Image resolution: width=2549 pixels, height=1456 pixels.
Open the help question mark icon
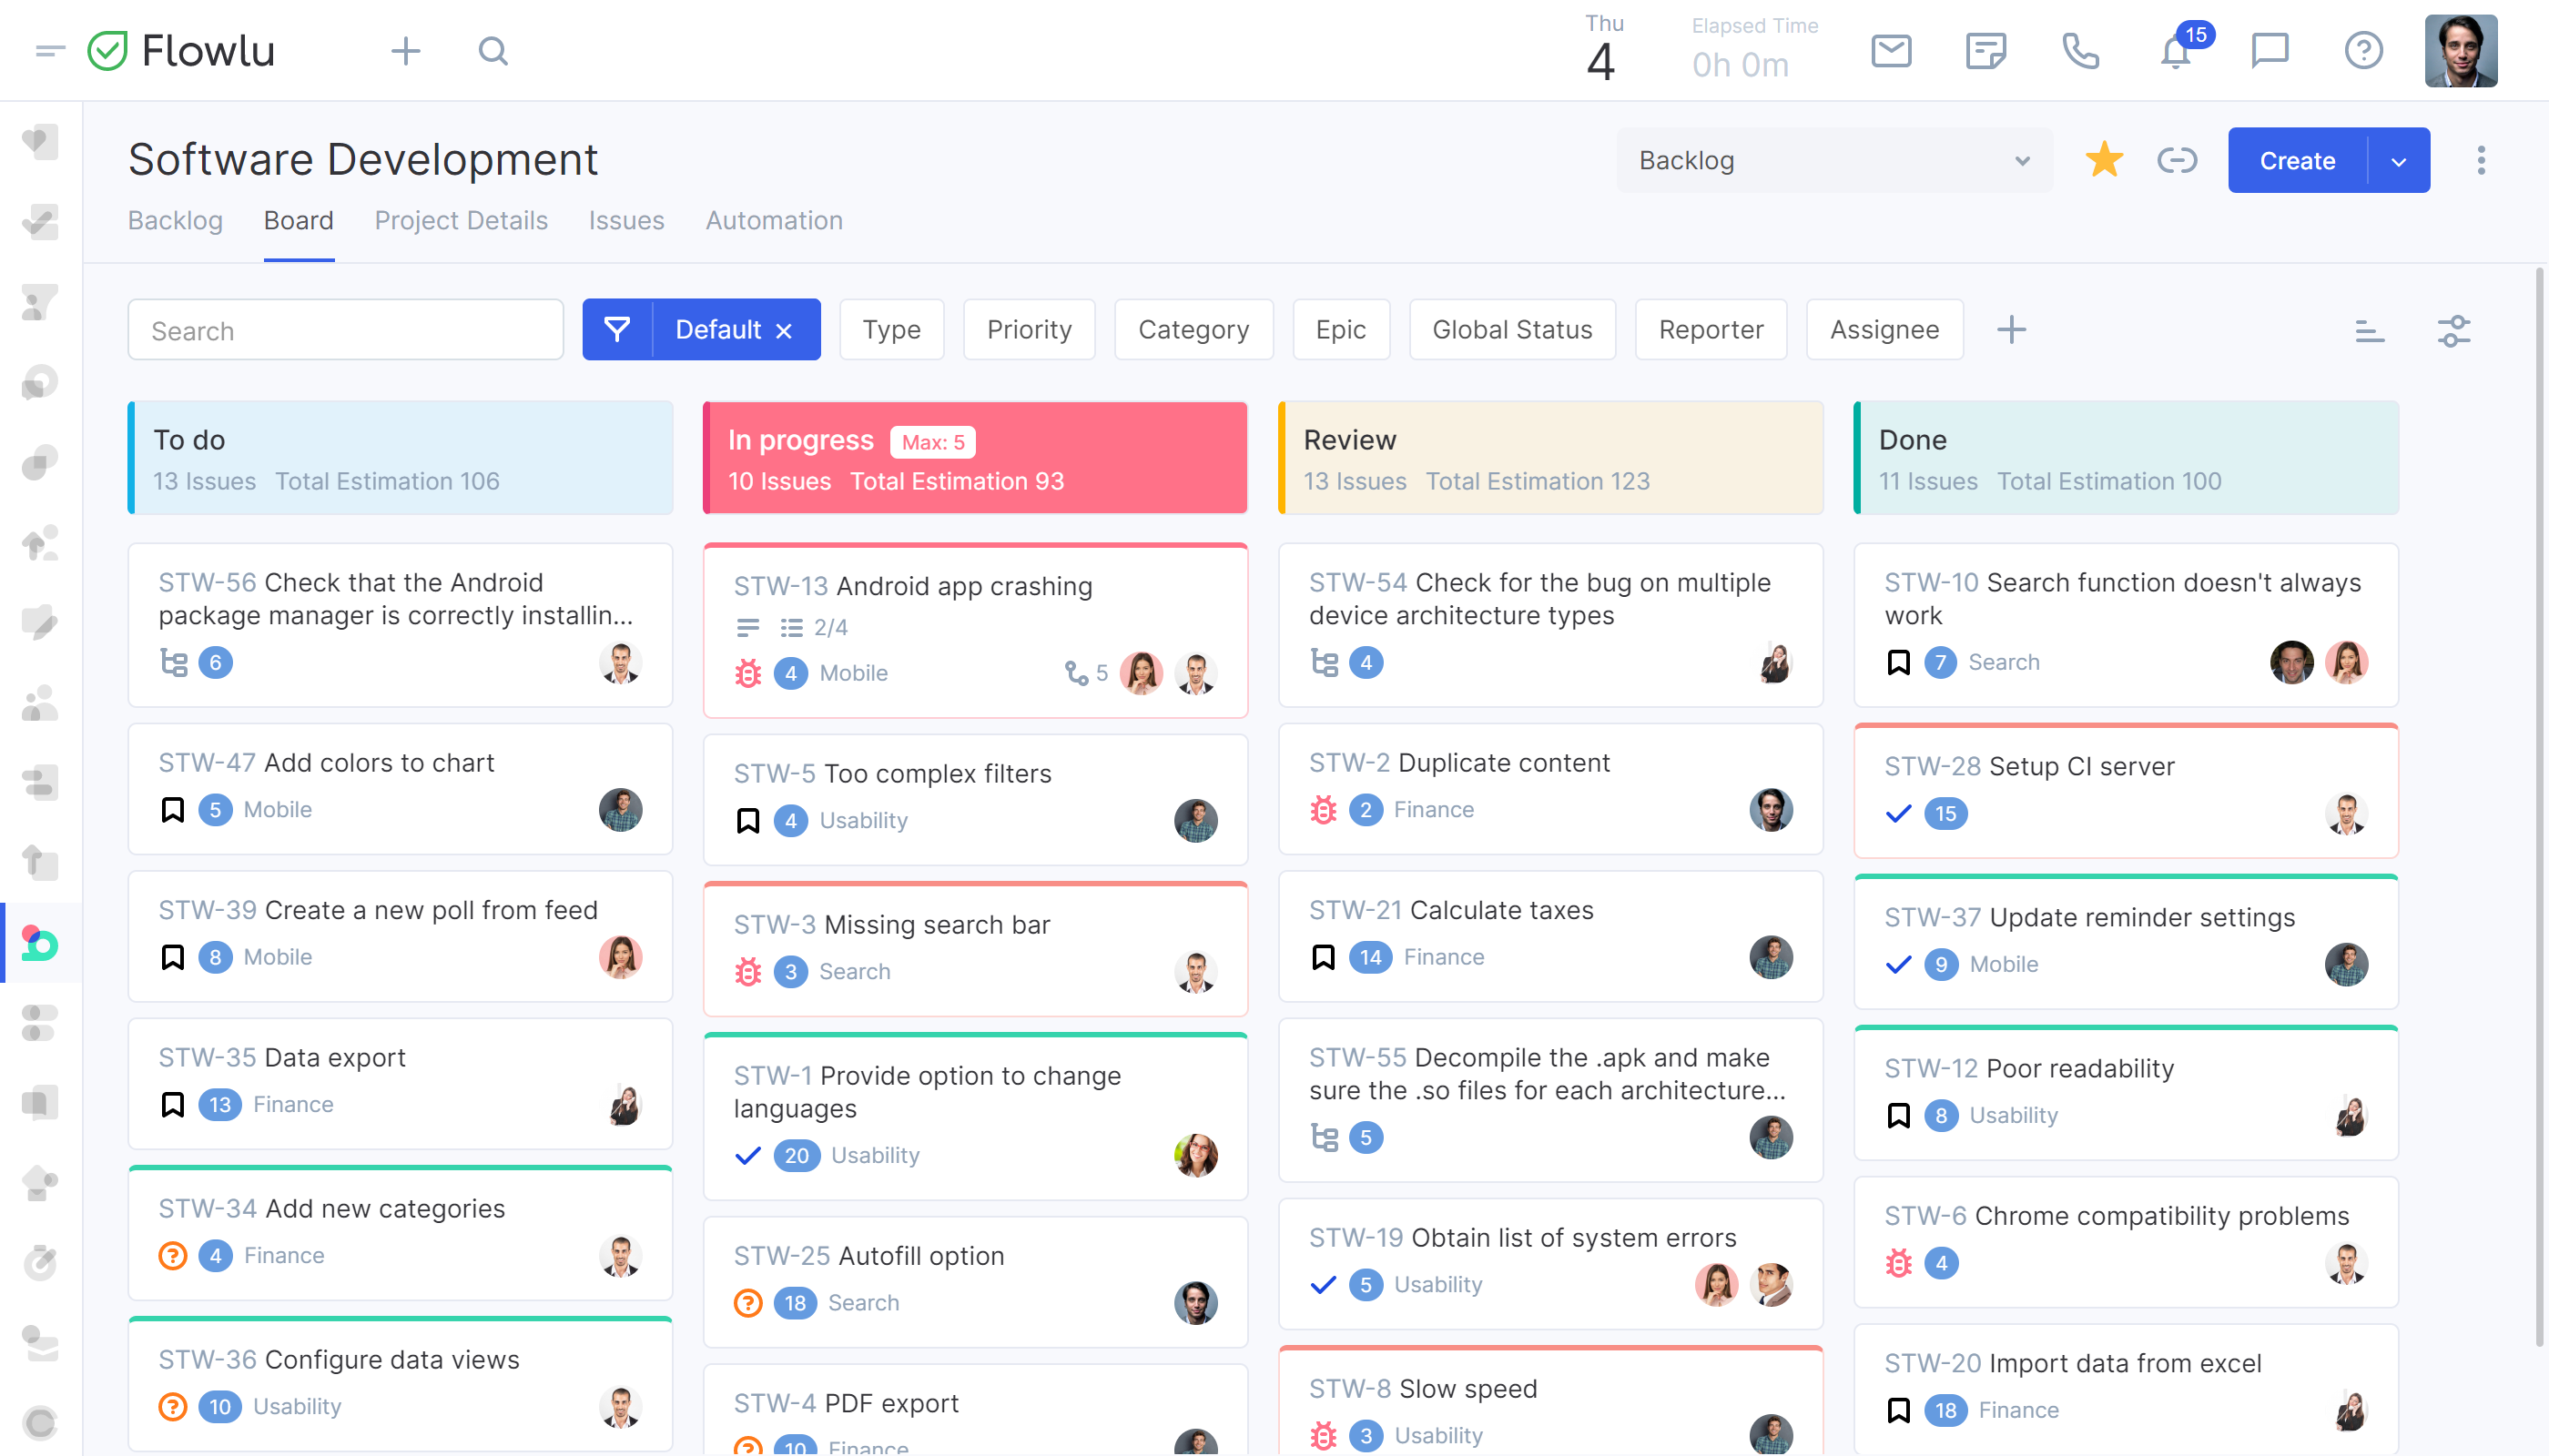tap(2364, 50)
